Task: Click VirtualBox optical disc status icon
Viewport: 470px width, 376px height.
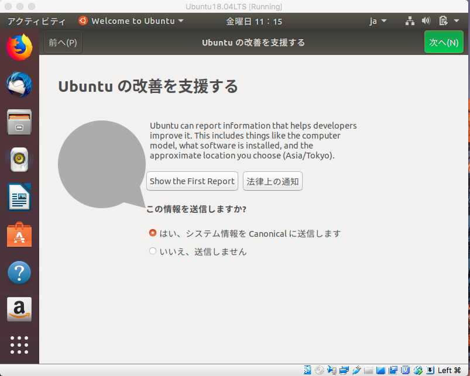Action: pos(319,370)
